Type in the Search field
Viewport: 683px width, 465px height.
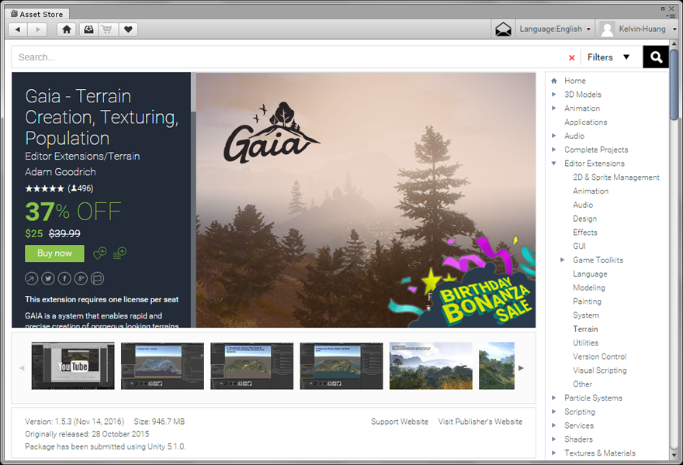[x=287, y=57]
